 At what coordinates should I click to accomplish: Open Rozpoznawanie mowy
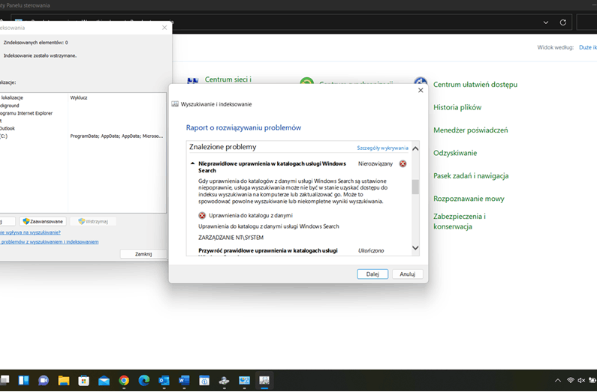point(469,199)
